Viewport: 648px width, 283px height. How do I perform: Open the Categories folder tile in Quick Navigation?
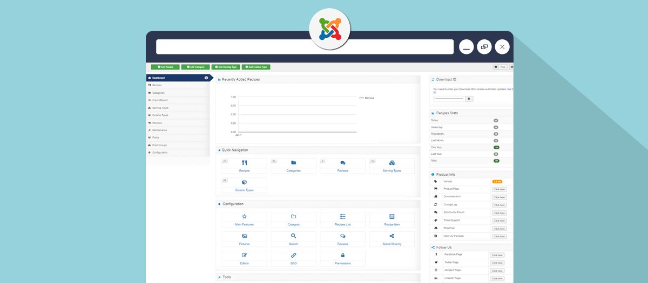(x=293, y=165)
